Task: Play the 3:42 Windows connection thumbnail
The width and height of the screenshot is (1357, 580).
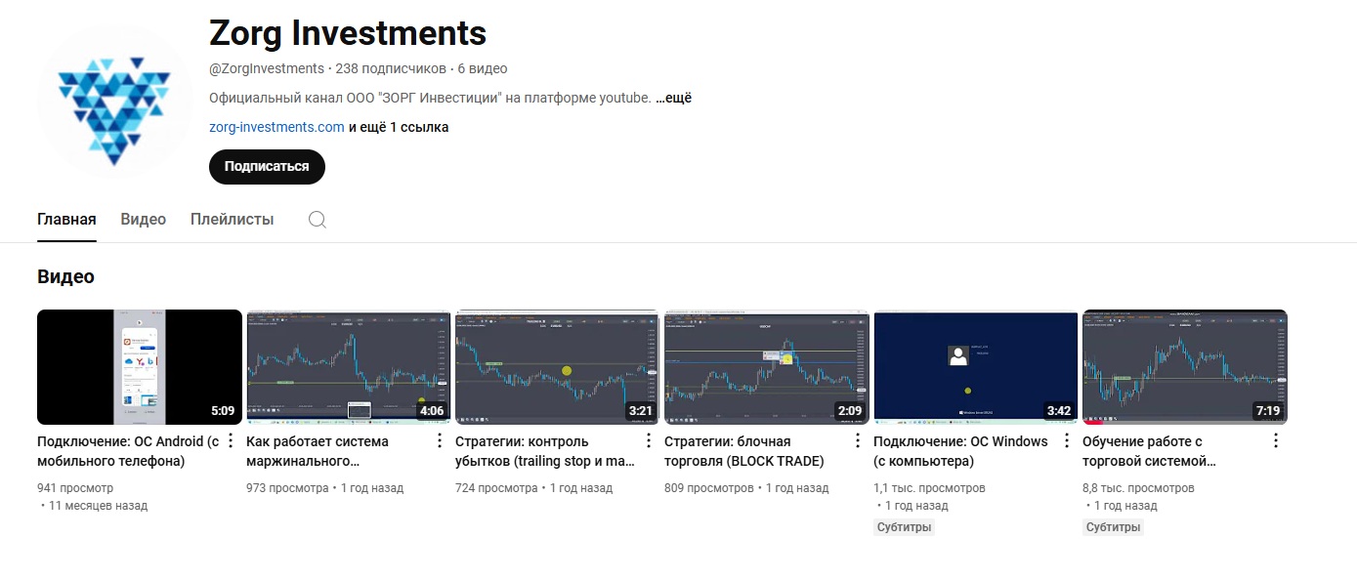Action: coord(976,367)
